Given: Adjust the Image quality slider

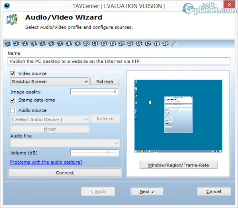Looking at the screenshot, I should [94, 92].
